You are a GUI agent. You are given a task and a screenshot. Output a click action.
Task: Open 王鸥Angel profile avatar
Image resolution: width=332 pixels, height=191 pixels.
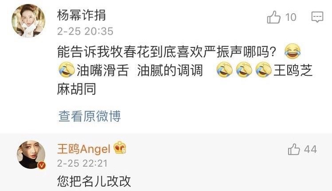coord(31,155)
